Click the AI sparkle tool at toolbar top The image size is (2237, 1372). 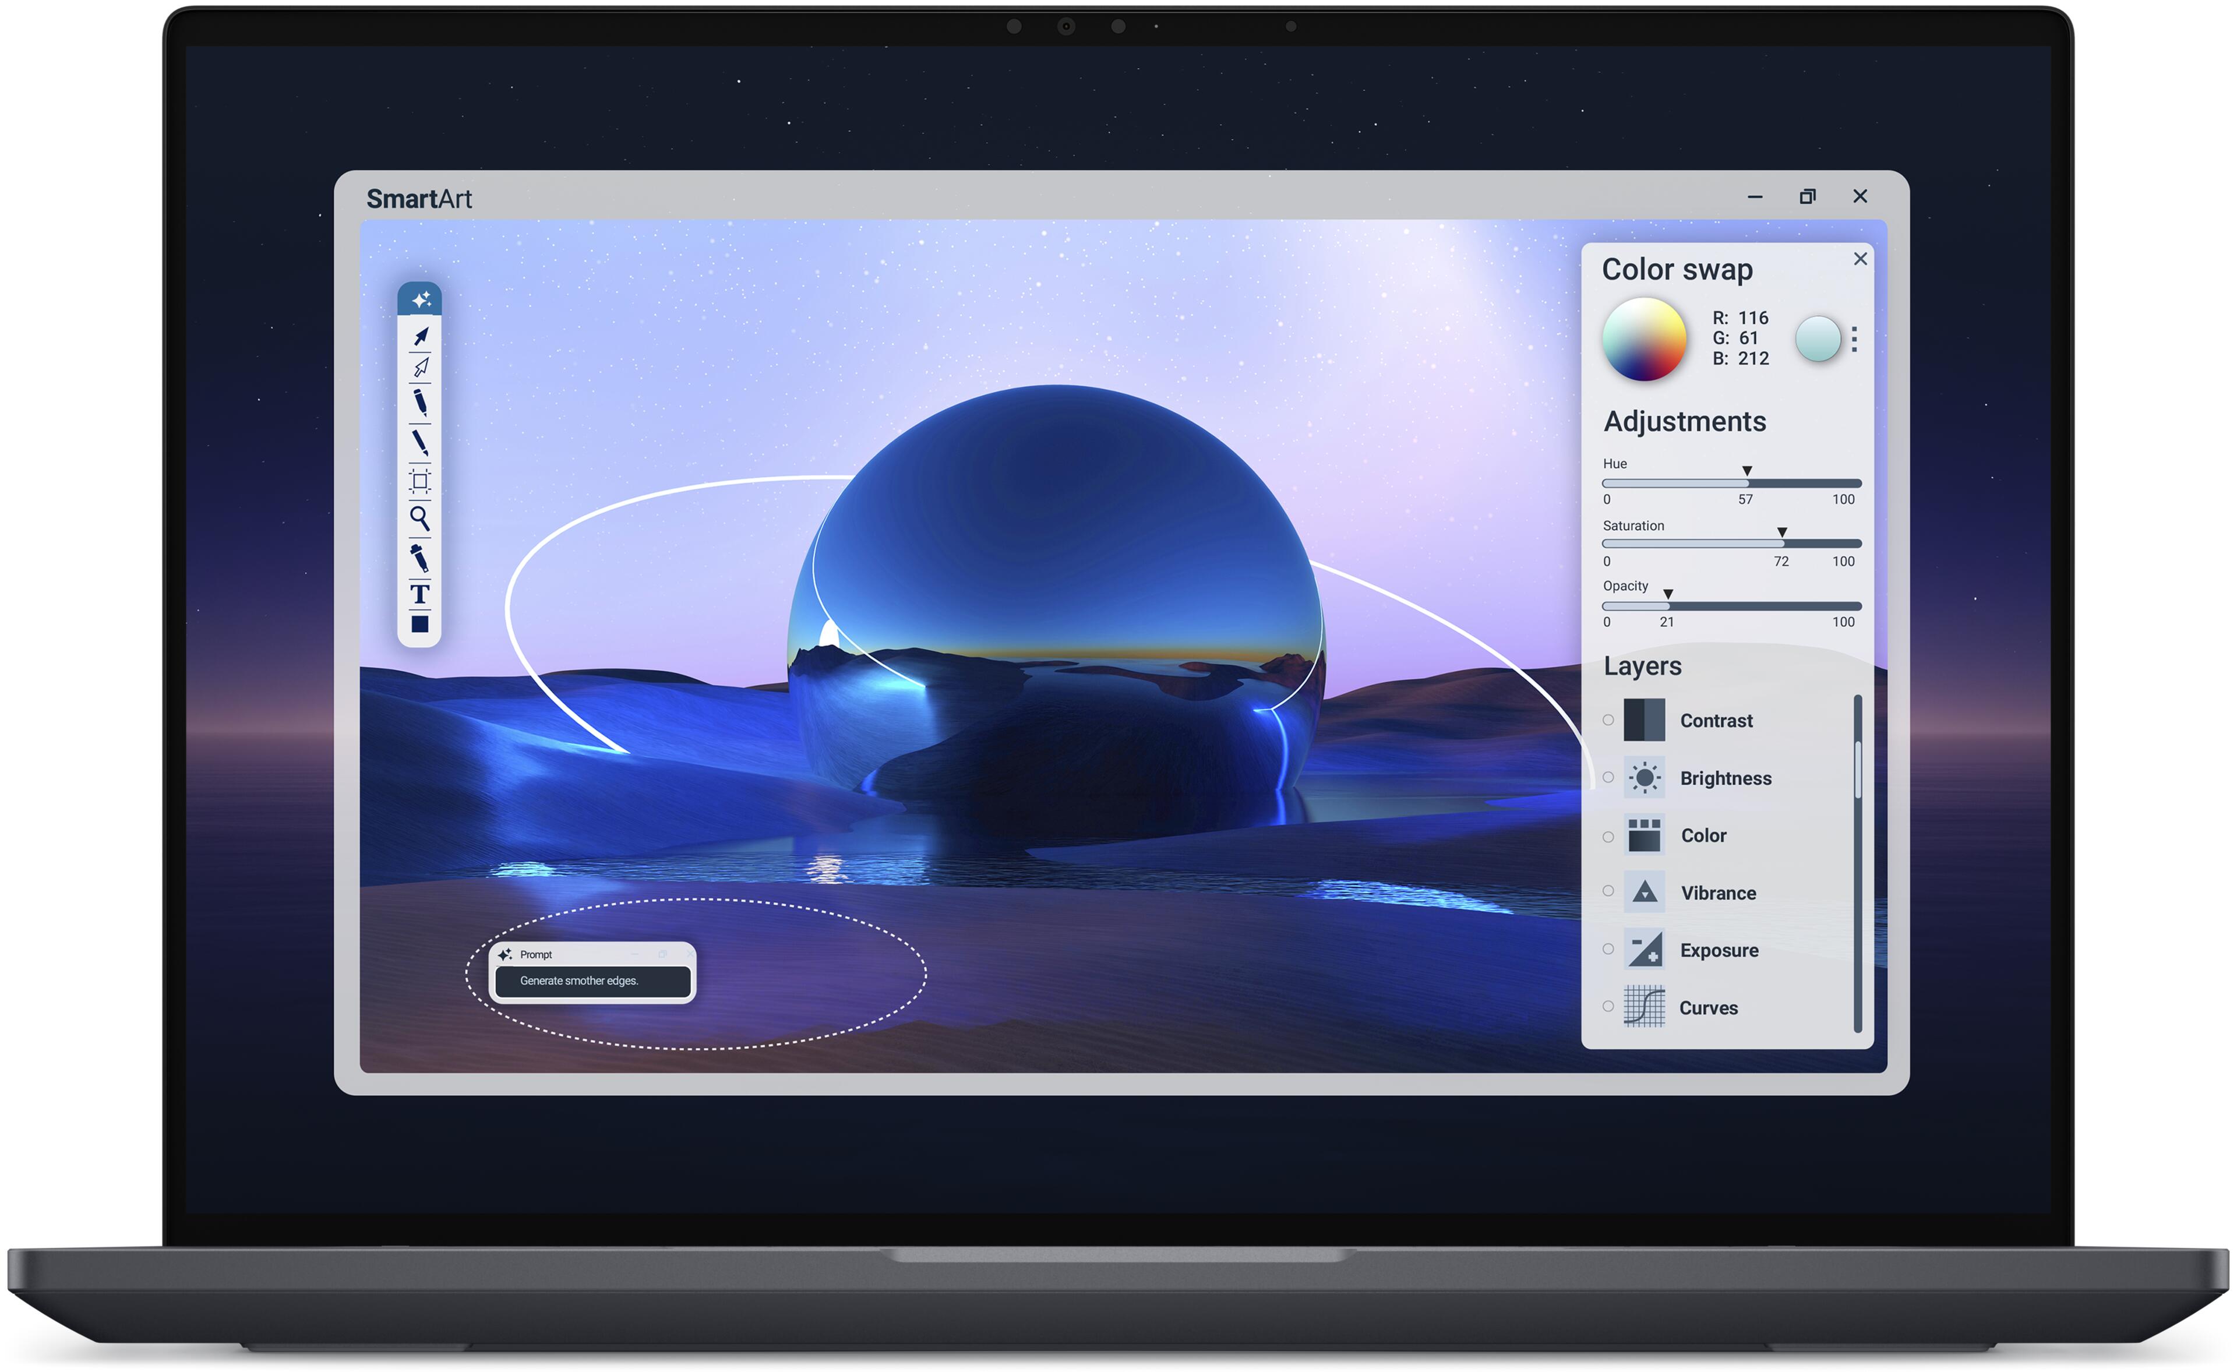point(421,299)
